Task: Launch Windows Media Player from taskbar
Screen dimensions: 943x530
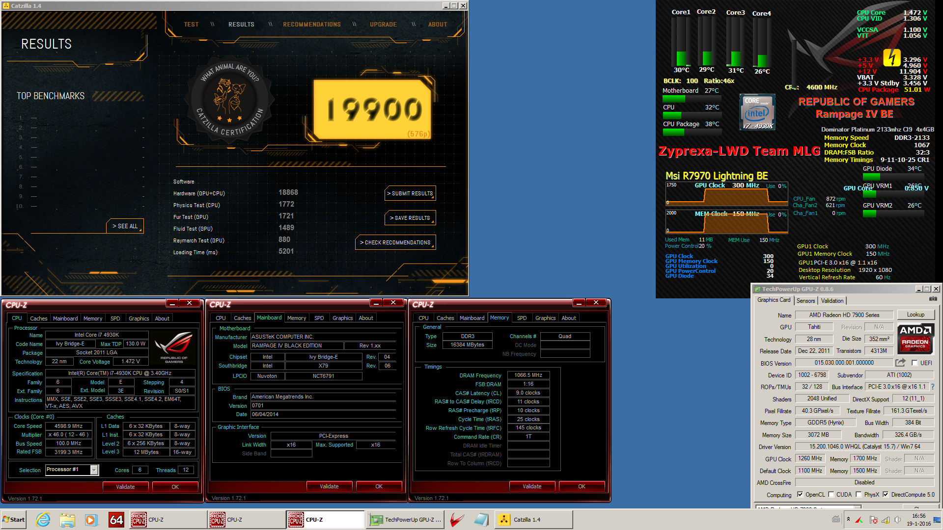Action: click(91, 520)
